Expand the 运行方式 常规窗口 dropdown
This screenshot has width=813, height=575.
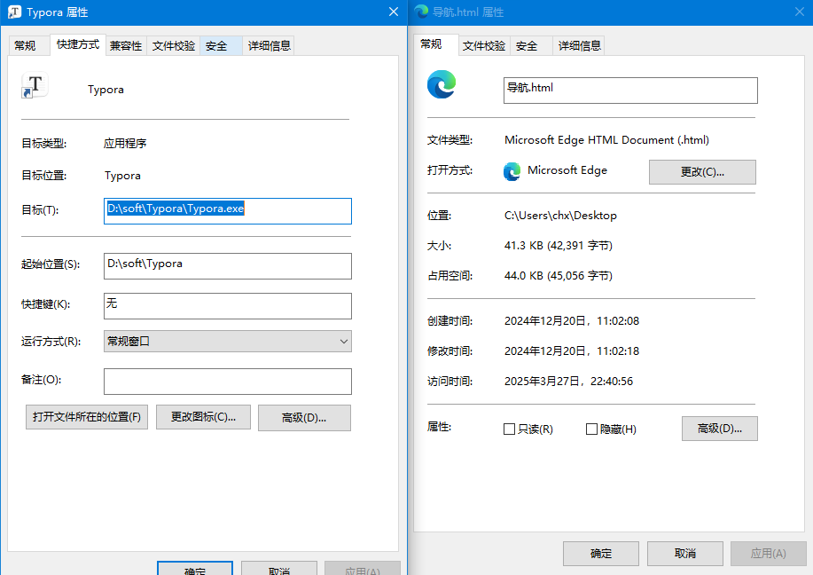(x=228, y=342)
